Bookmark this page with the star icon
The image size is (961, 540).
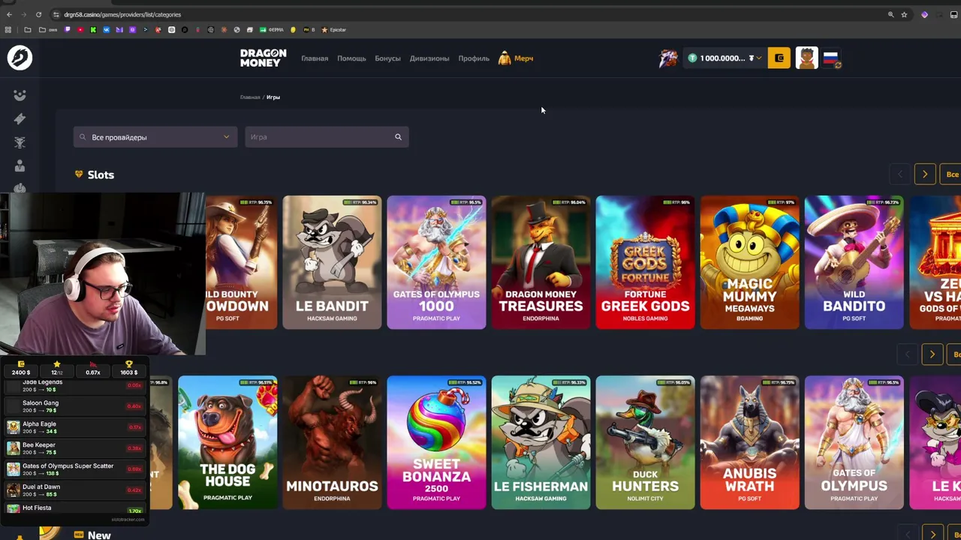coord(904,14)
